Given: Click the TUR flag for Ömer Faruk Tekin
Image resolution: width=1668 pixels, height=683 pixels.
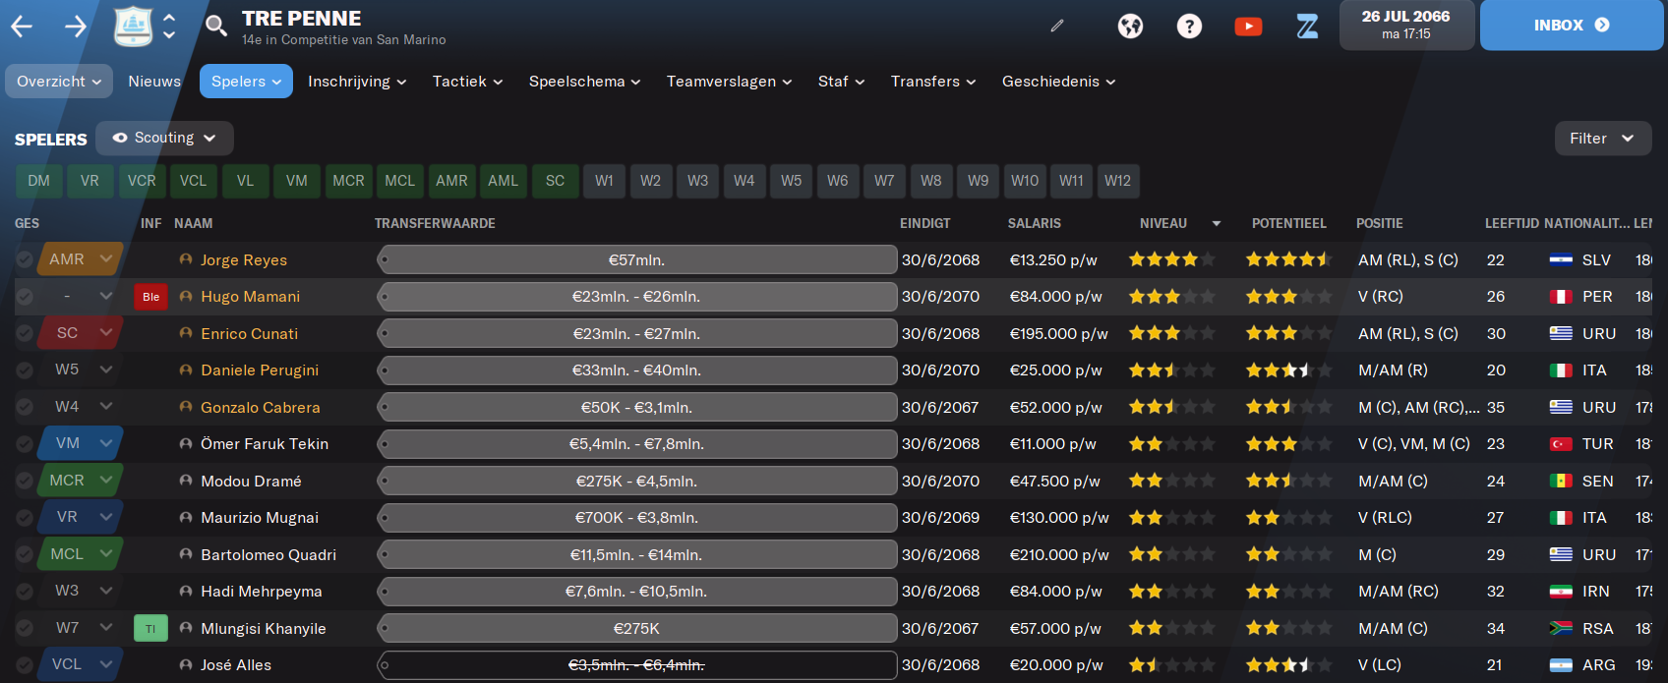Looking at the screenshot, I should point(1561,444).
